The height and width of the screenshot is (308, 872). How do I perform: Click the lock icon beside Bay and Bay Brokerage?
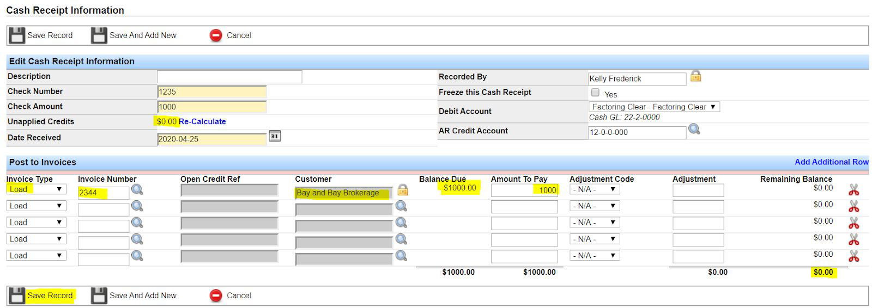(402, 189)
